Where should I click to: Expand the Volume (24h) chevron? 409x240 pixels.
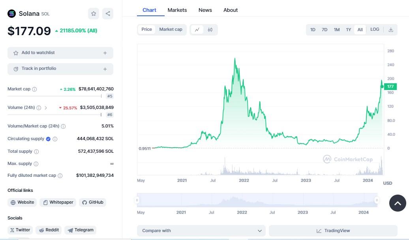[x=46, y=108]
